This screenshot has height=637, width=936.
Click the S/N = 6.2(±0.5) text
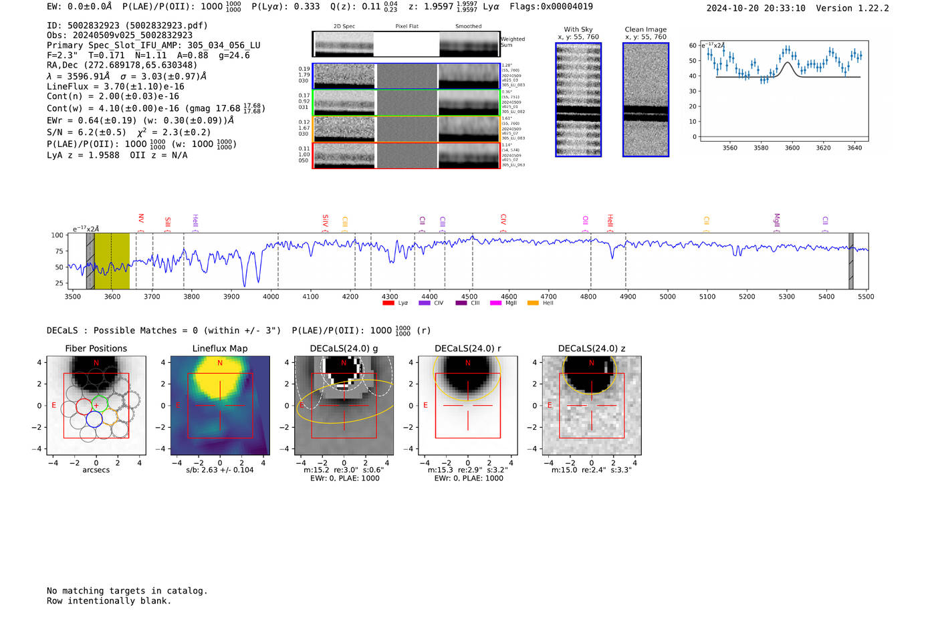coord(86,132)
